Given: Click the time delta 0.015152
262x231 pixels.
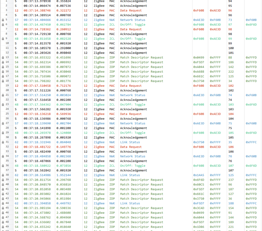Looking at the screenshot, I should (x=64, y=20).
